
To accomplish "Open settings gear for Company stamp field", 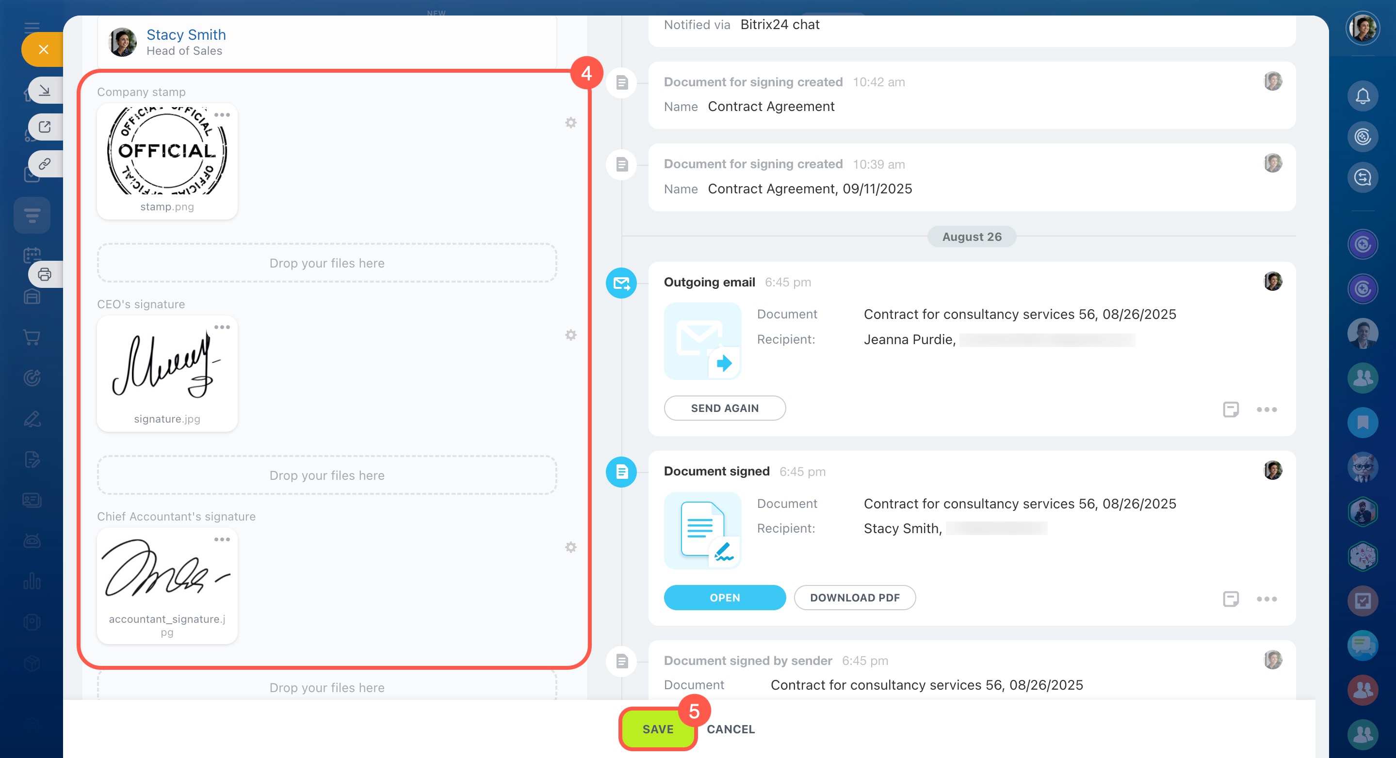I will (x=570, y=123).
